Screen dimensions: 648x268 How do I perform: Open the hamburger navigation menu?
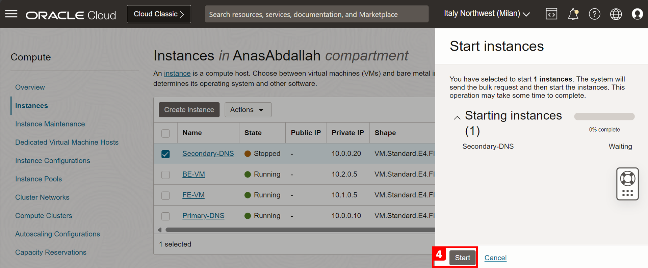11,14
